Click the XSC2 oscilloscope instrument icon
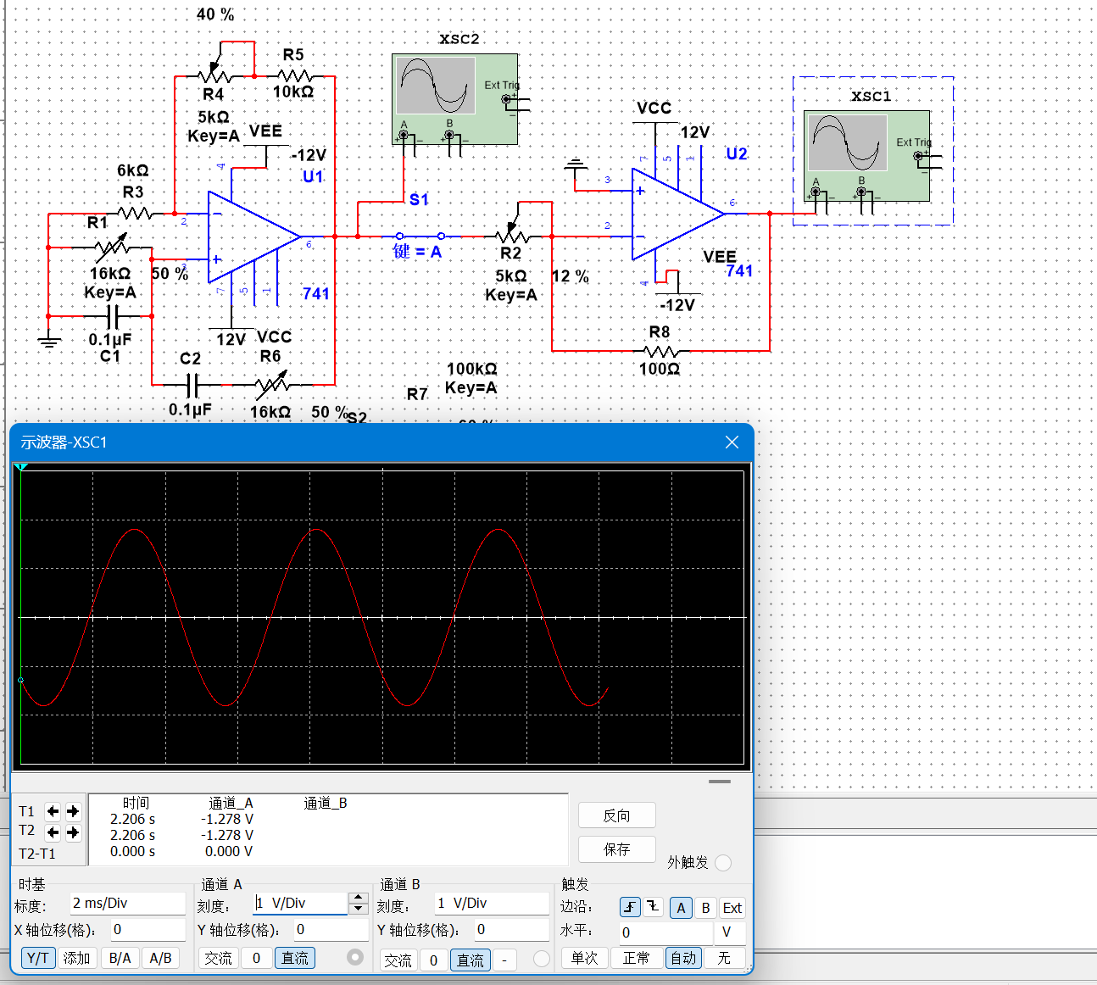This screenshot has height=985, width=1097. [x=454, y=99]
